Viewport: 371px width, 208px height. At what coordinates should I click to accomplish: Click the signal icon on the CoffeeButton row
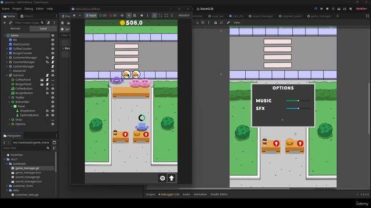(48, 88)
